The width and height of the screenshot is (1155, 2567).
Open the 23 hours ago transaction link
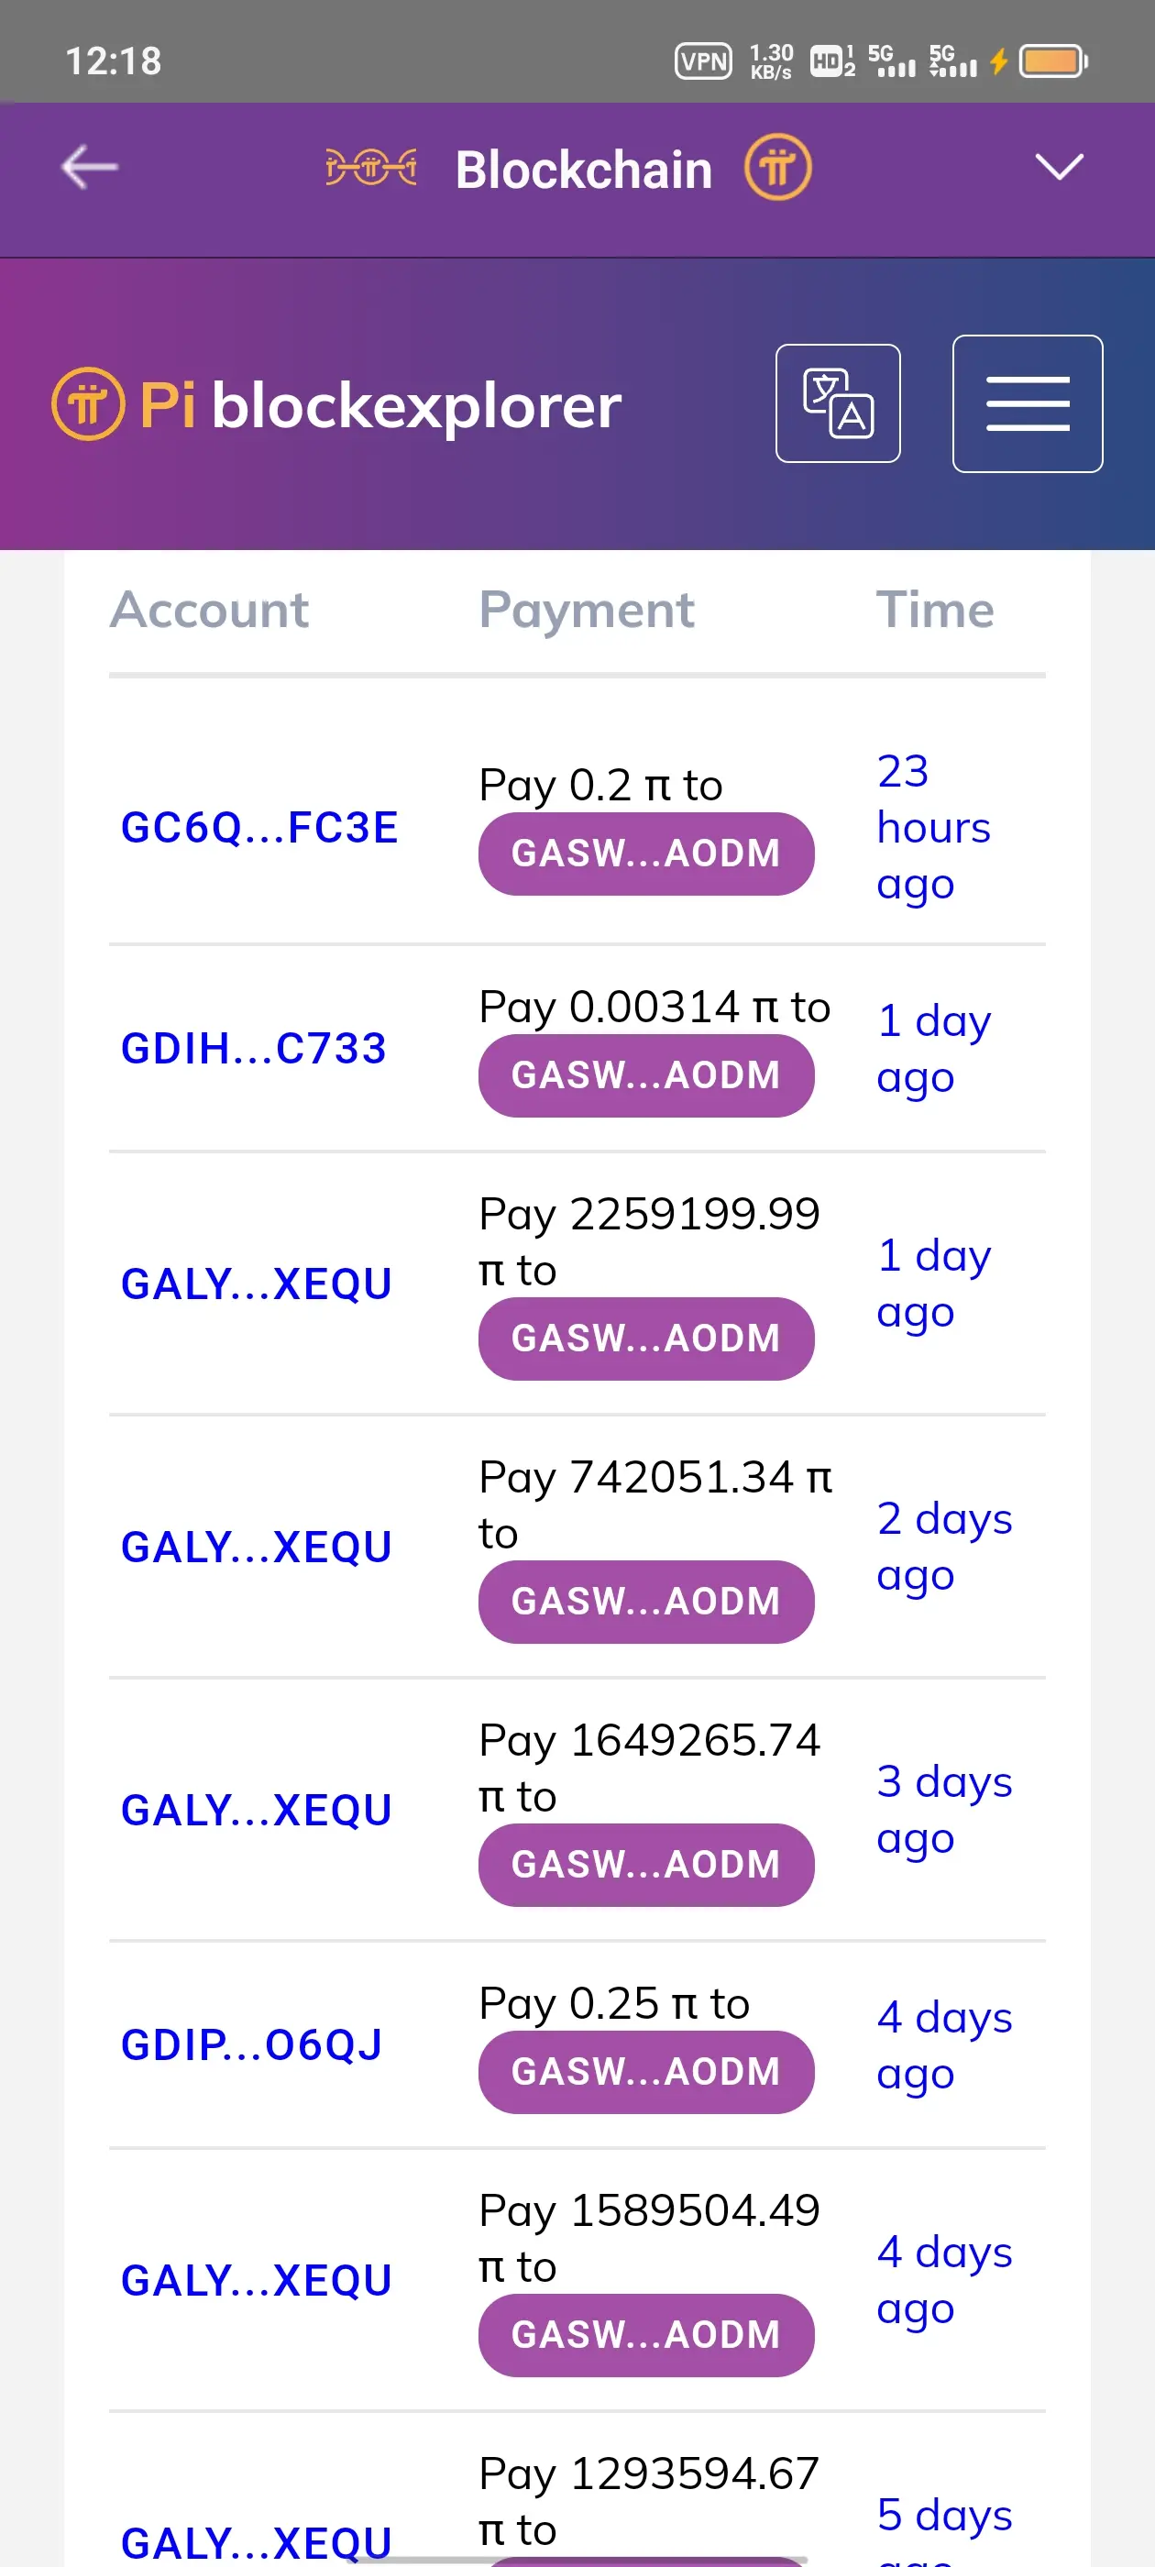pyautogui.click(x=934, y=827)
